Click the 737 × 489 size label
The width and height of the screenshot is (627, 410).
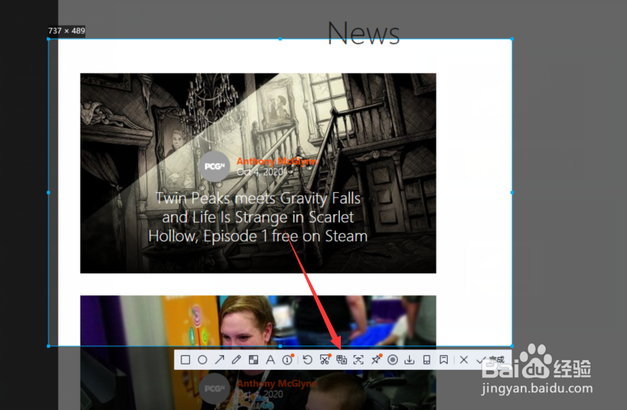click(x=66, y=31)
